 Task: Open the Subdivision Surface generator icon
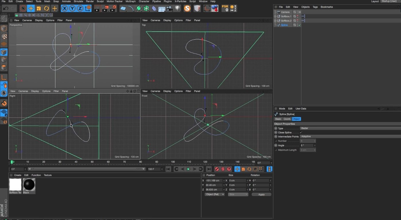click(x=139, y=9)
